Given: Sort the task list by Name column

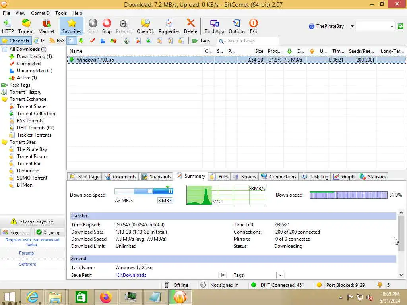Looking at the screenshot, I should (135, 51).
